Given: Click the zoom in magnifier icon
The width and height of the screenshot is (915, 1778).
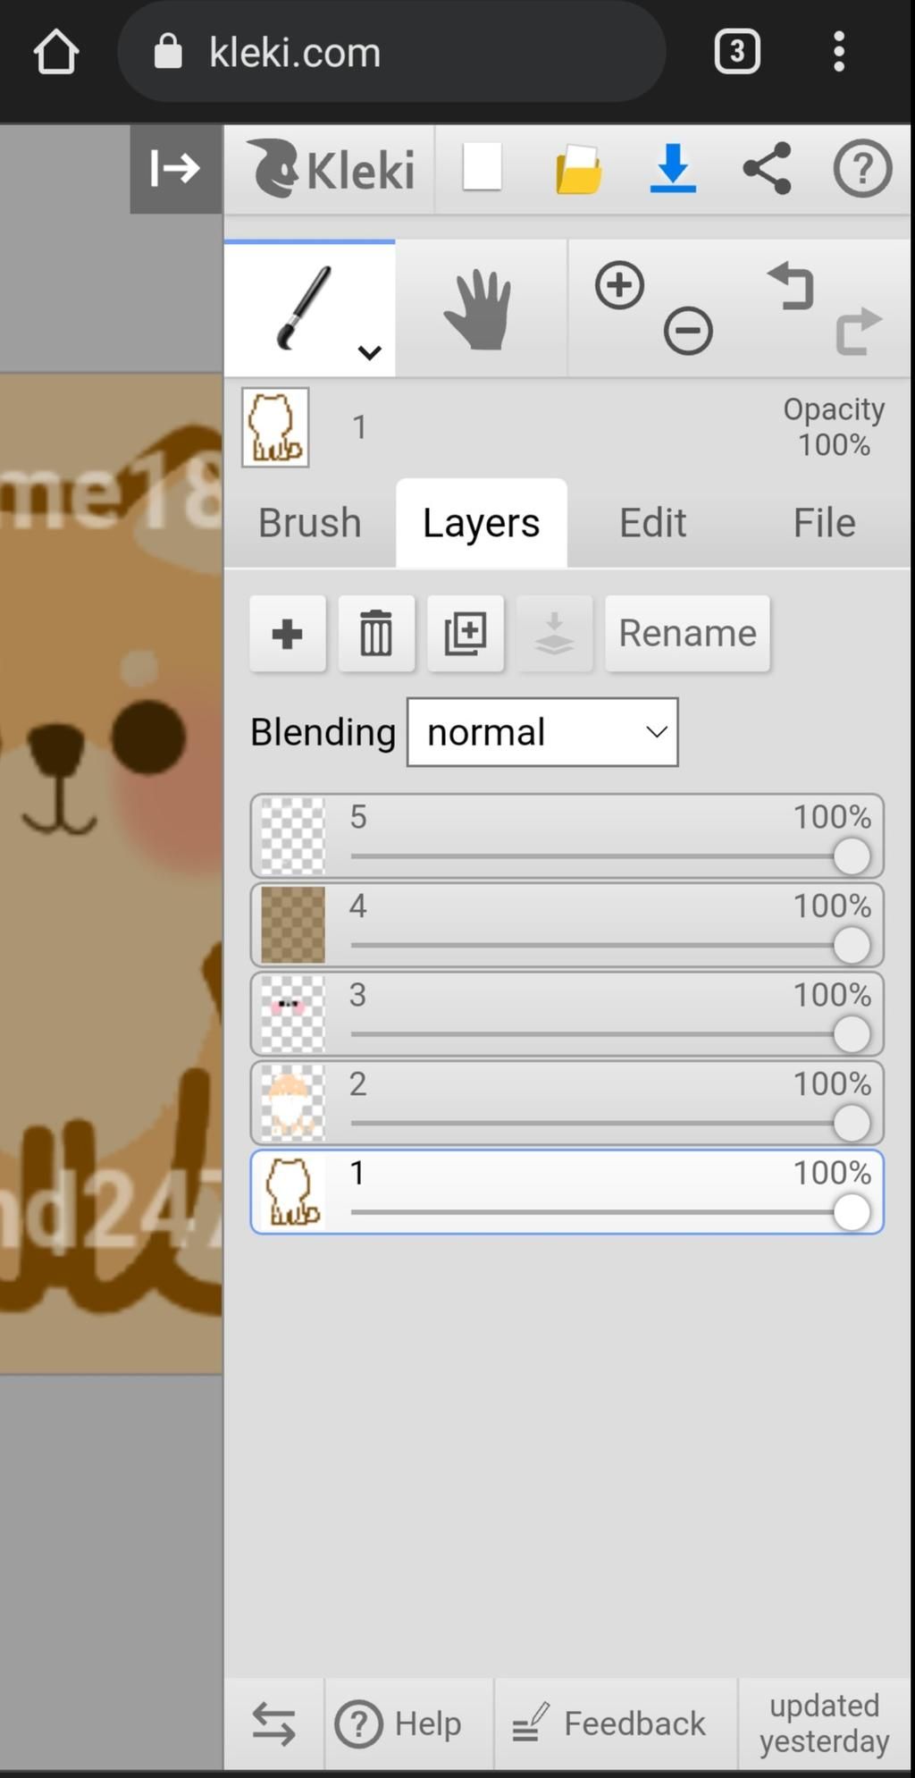Looking at the screenshot, I should pyautogui.click(x=619, y=286).
